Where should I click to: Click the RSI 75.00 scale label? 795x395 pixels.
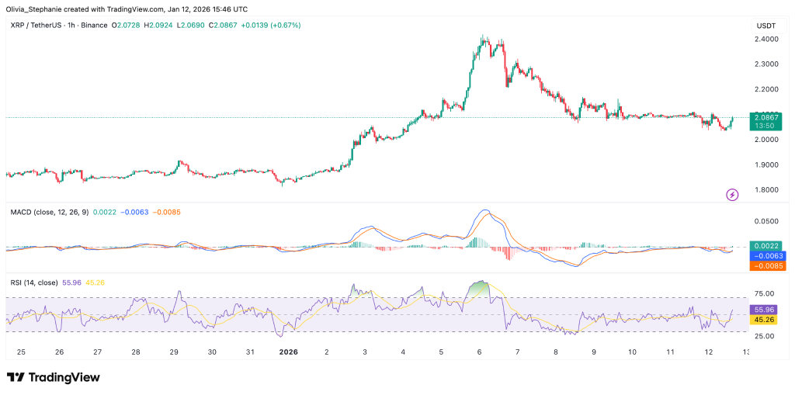[766, 293]
